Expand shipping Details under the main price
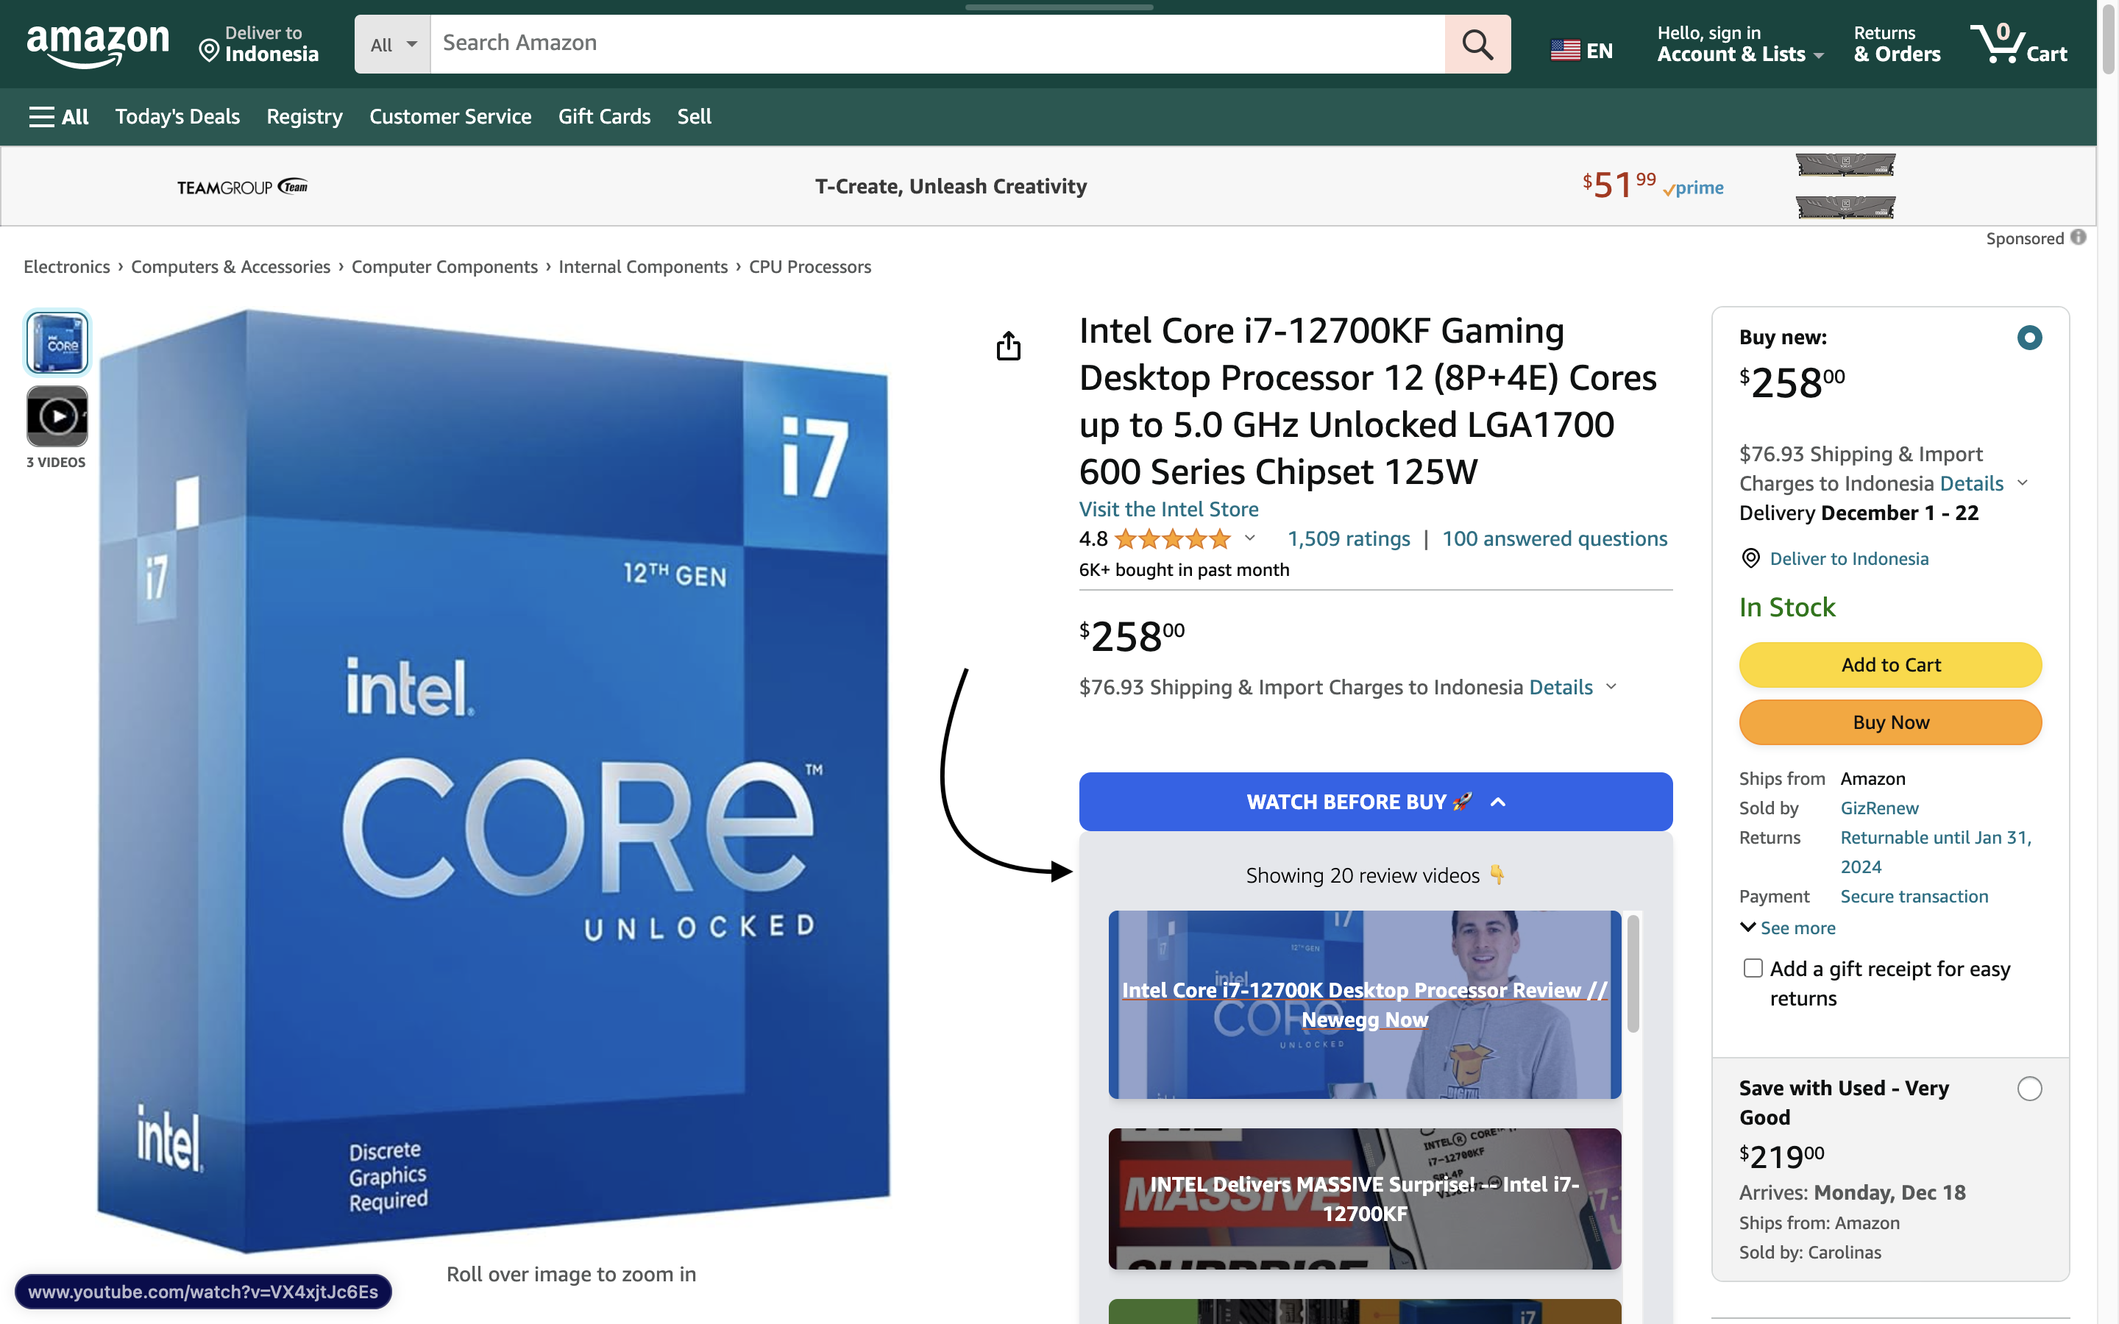Image resolution: width=2119 pixels, height=1324 pixels. point(1572,688)
